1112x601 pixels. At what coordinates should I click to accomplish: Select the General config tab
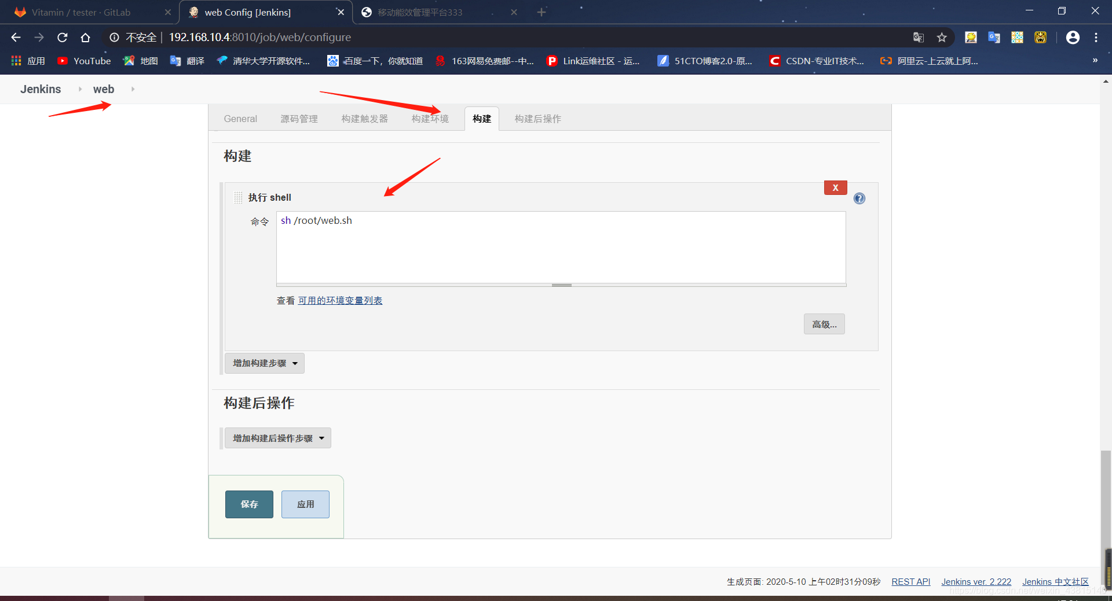coord(240,119)
